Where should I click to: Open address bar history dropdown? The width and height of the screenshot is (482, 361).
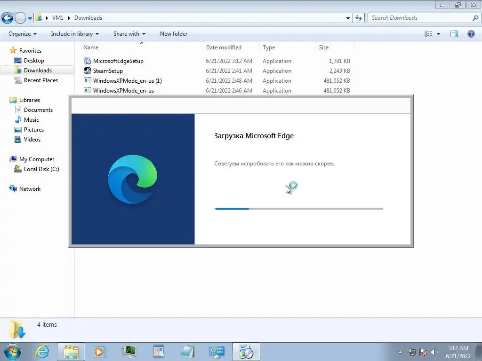348,18
